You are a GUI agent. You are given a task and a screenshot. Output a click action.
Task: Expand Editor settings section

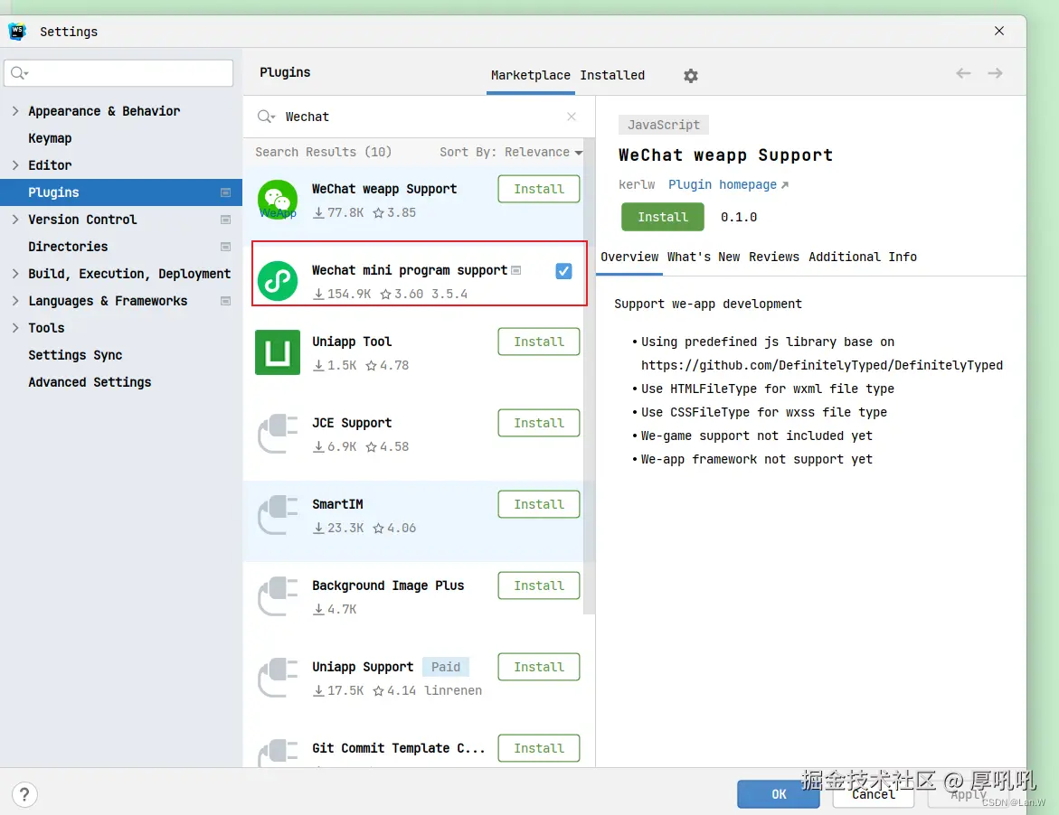tap(14, 164)
